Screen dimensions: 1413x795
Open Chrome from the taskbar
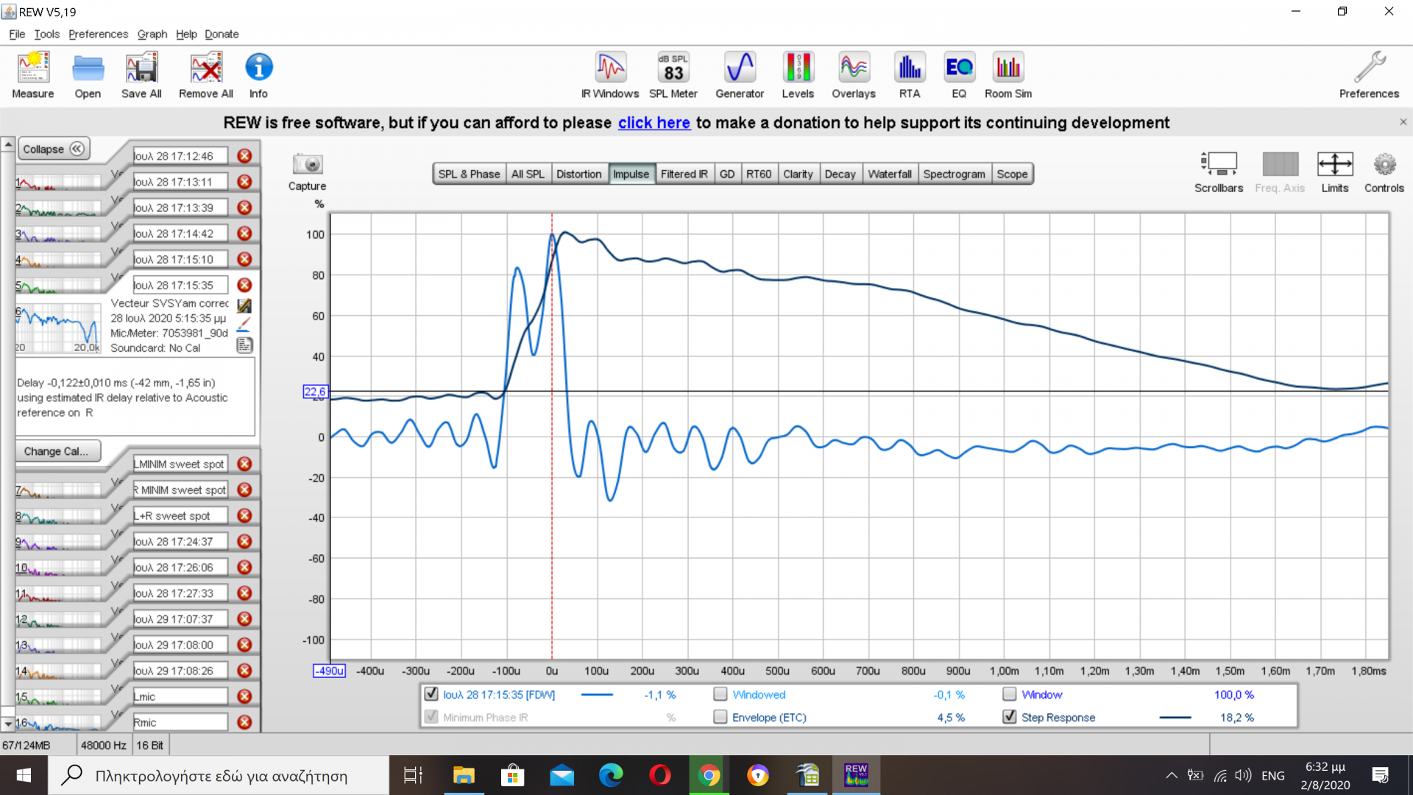tap(709, 775)
